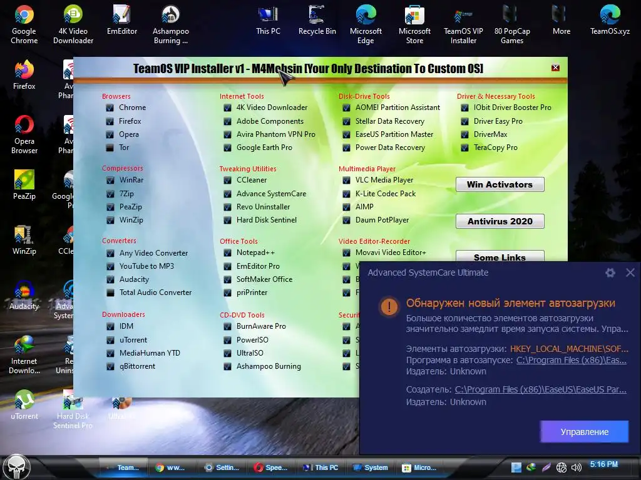Viewport: 641px width, 480px height.
Task: Close the Advanced SystemCare notification
Action: [630, 272]
